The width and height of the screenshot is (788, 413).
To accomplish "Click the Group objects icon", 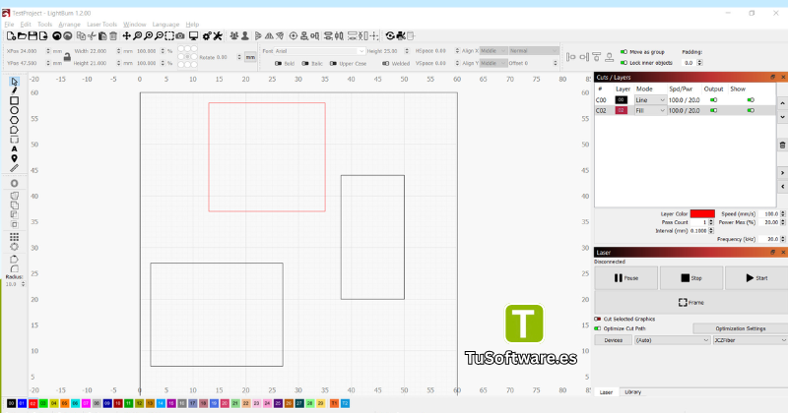I will 234,35.
